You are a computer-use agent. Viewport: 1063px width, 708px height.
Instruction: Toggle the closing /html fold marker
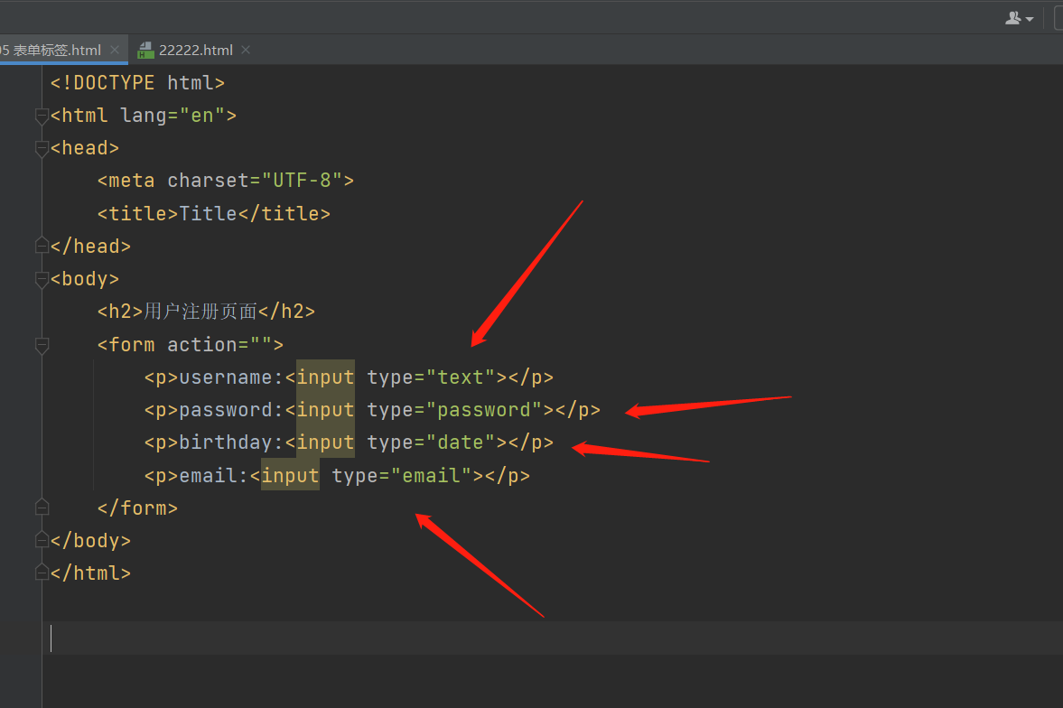pyautogui.click(x=42, y=573)
